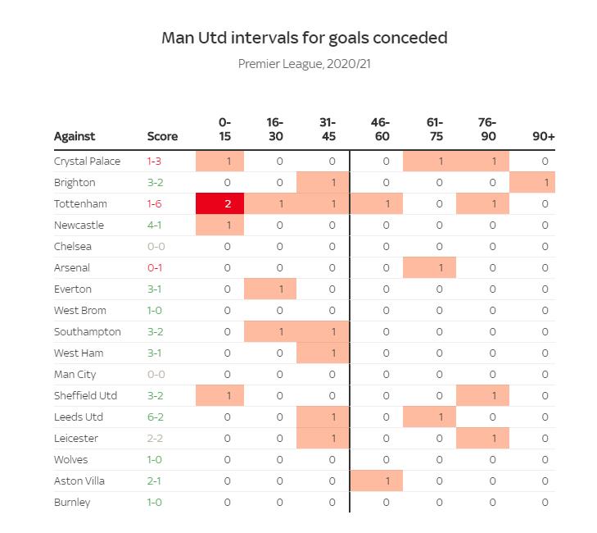Click the '90+' column header

pyautogui.click(x=544, y=136)
